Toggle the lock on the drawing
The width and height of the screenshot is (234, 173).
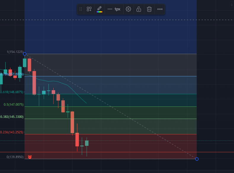(139, 9)
